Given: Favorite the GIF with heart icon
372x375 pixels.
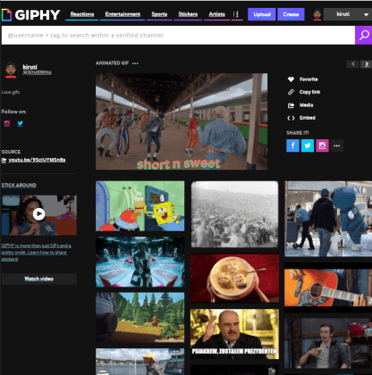Looking at the screenshot, I should pos(291,79).
